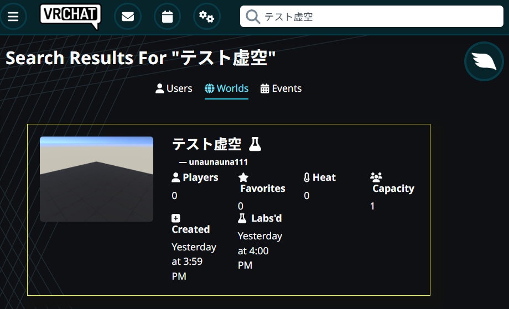This screenshot has height=309, width=509.
Task: Open author unaunauna111 profile link
Action: click(x=218, y=162)
